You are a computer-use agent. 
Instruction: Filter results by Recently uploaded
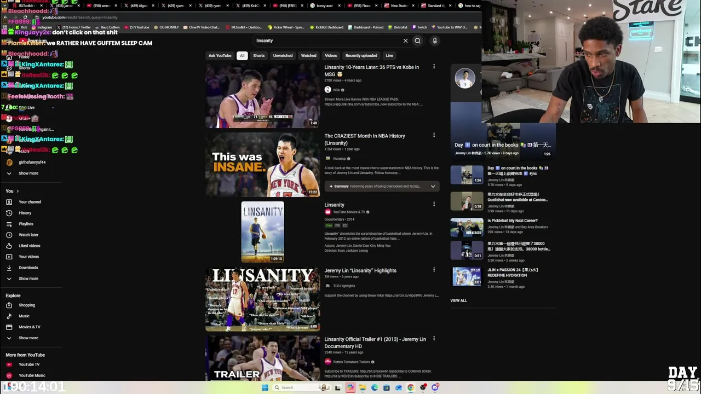pyautogui.click(x=361, y=55)
